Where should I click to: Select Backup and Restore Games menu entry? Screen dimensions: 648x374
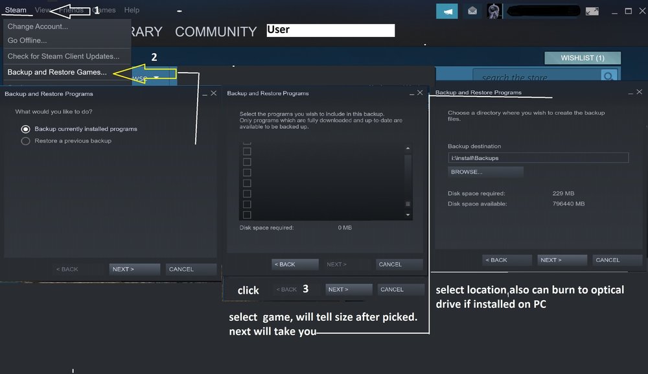tap(56, 72)
